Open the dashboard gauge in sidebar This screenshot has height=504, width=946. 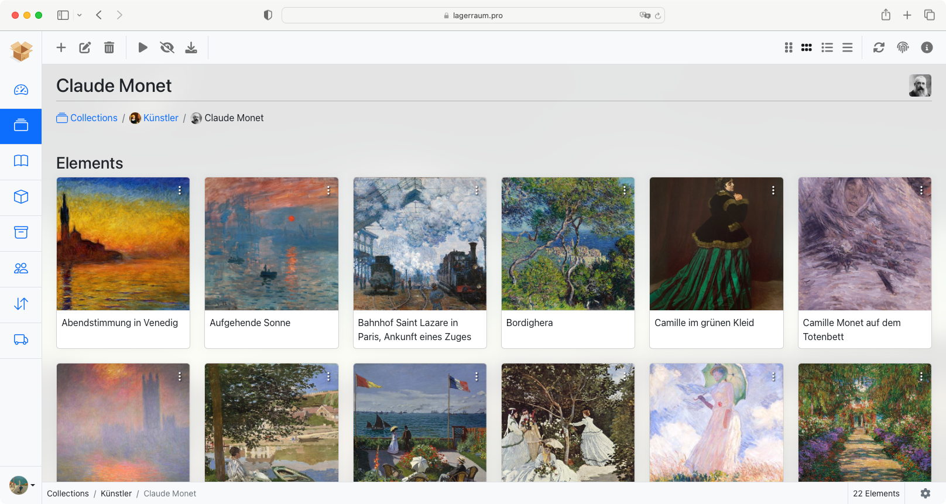pos(21,90)
